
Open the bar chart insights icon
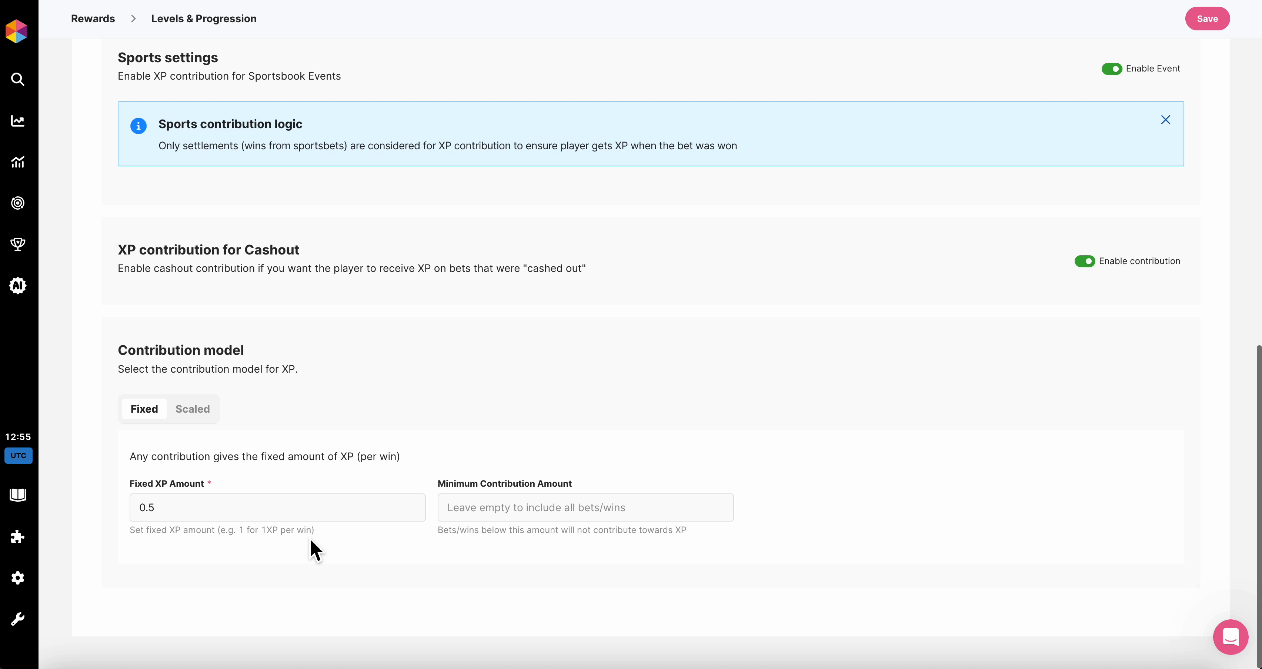click(x=18, y=162)
